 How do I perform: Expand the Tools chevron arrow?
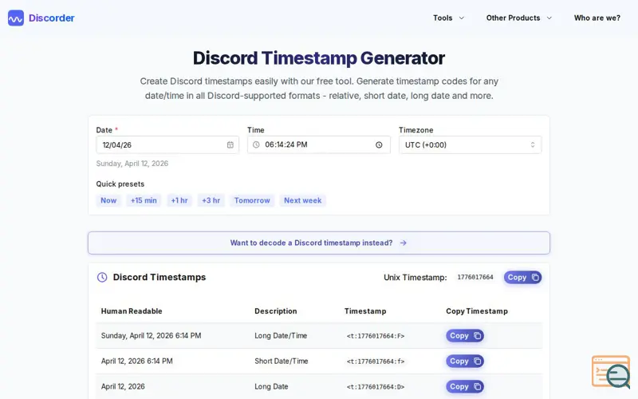(x=462, y=18)
